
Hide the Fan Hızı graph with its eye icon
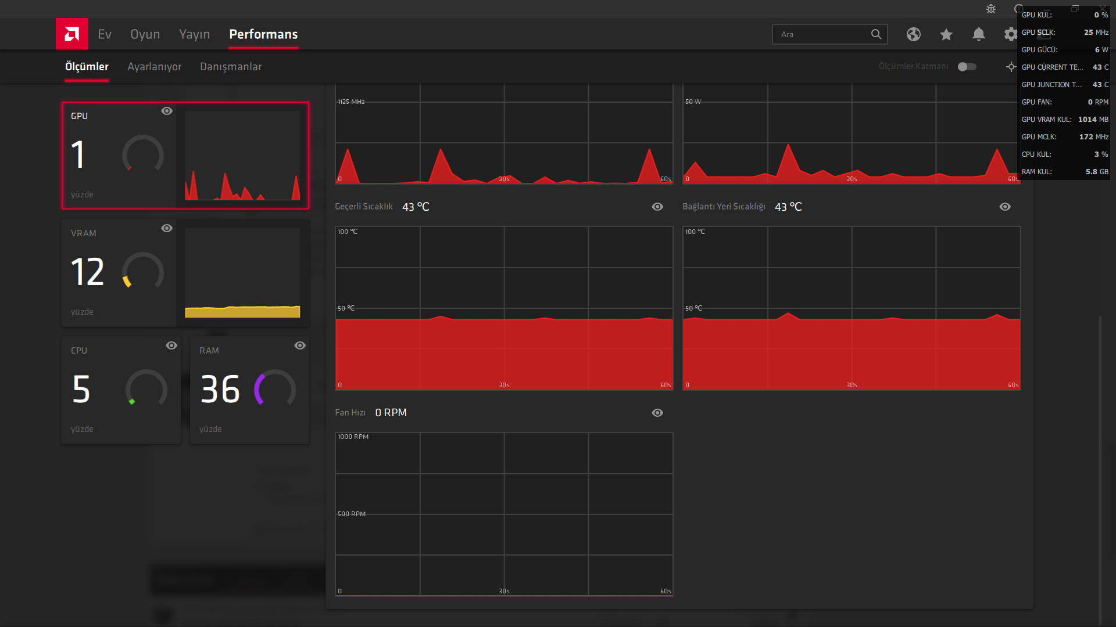[x=657, y=413]
